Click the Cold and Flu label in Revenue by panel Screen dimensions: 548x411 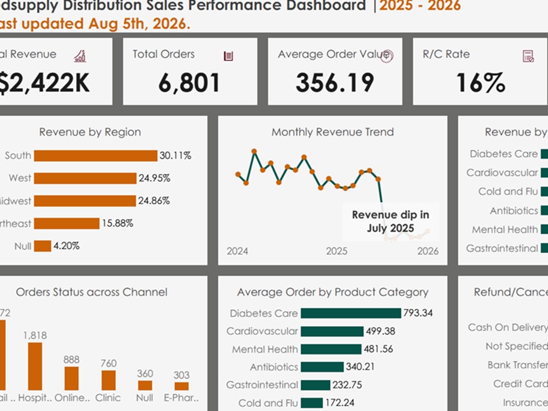pyautogui.click(x=508, y=191)
